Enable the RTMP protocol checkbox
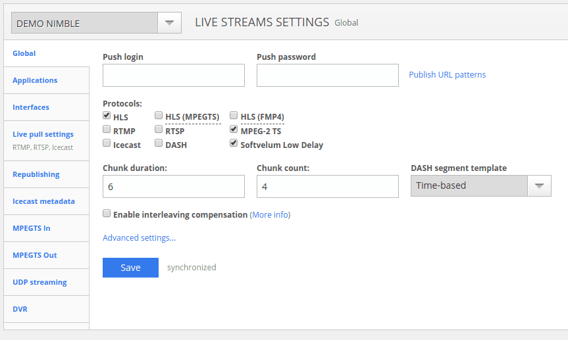Screen dimensions: 568x340 tap(107, 130)
